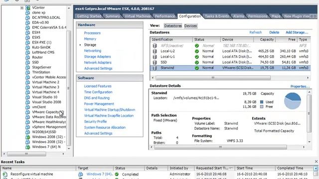Viewport: 319px width, 179px height.
Task: Click the vmClient VM icon
Action: click(x=28, y=107)
